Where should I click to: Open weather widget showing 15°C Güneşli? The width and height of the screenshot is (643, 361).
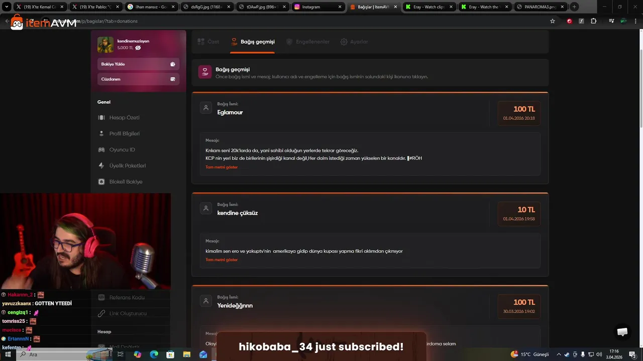point(529,354)
